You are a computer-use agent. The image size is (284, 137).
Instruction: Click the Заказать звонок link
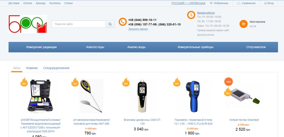(138, 29)
